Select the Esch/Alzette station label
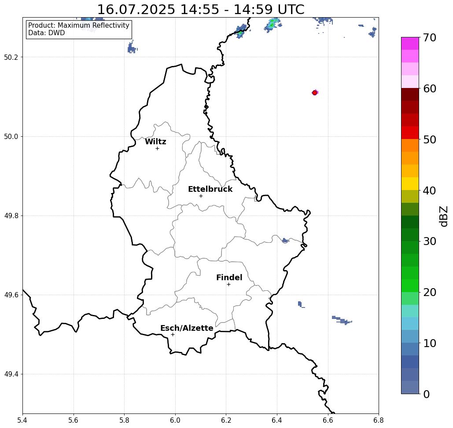This screenshot has width=453, height=428. pos(187,328)
